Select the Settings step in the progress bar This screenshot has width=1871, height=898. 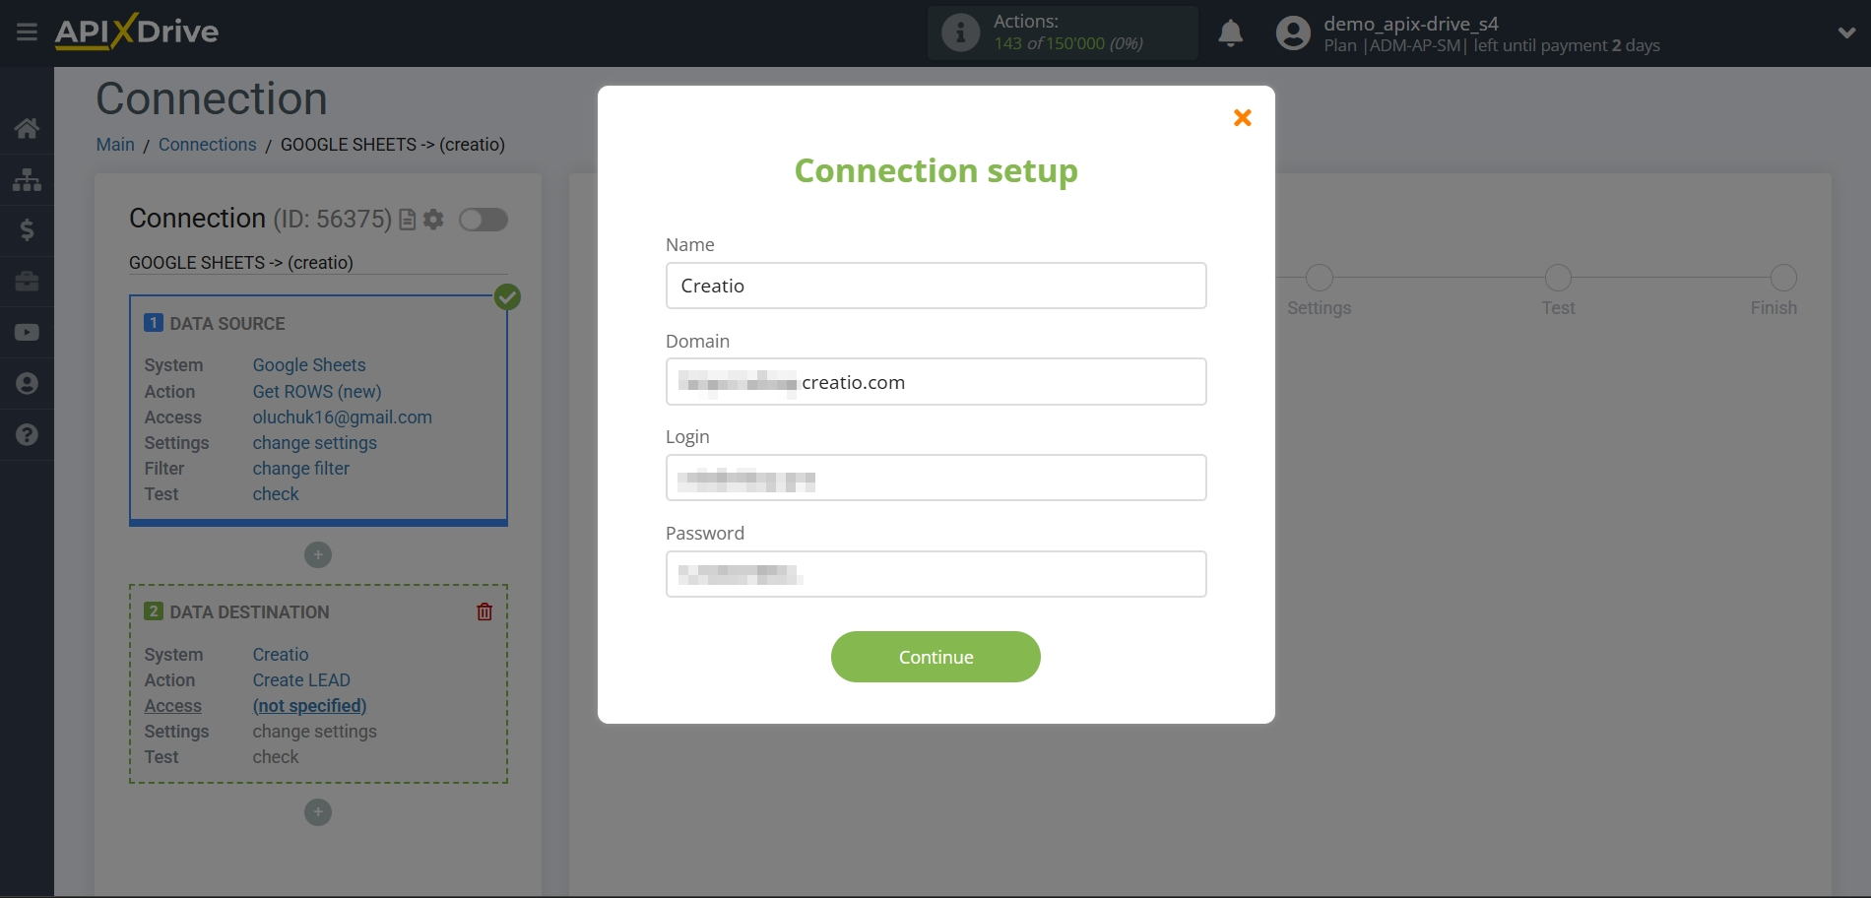click(1319, 279)
